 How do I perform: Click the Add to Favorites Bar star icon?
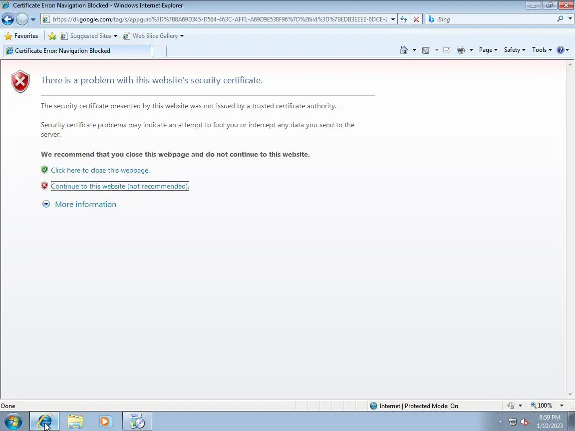tap(52, 36)
